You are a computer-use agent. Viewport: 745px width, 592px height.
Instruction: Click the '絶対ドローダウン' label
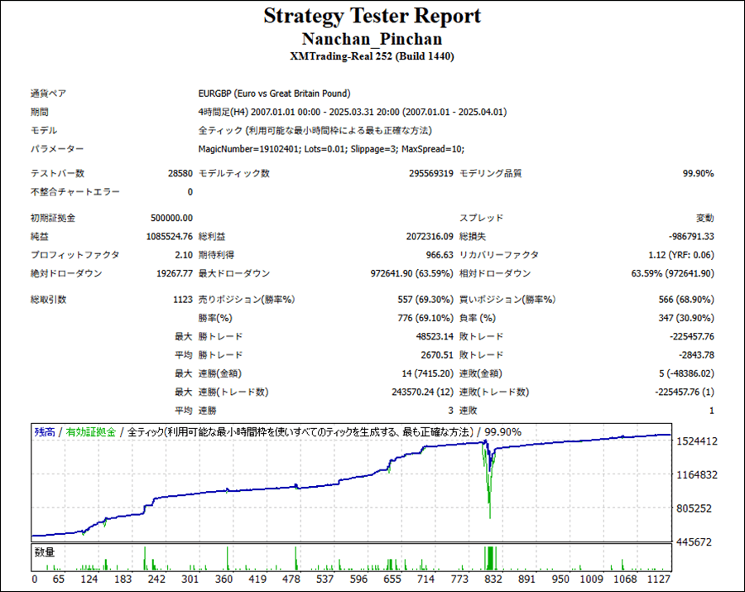tap(66, 274)
